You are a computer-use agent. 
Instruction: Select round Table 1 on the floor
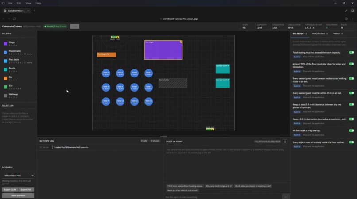106,73
